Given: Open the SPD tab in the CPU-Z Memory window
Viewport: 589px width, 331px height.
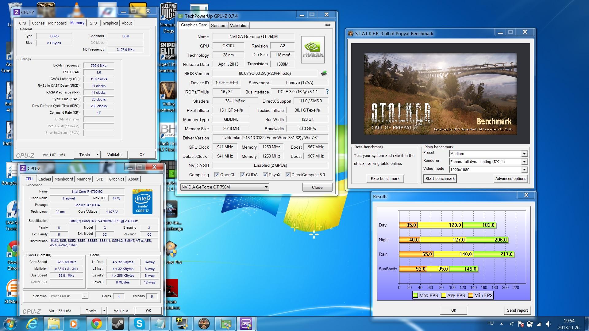Looking at the screenshot, I should (93, 23).
